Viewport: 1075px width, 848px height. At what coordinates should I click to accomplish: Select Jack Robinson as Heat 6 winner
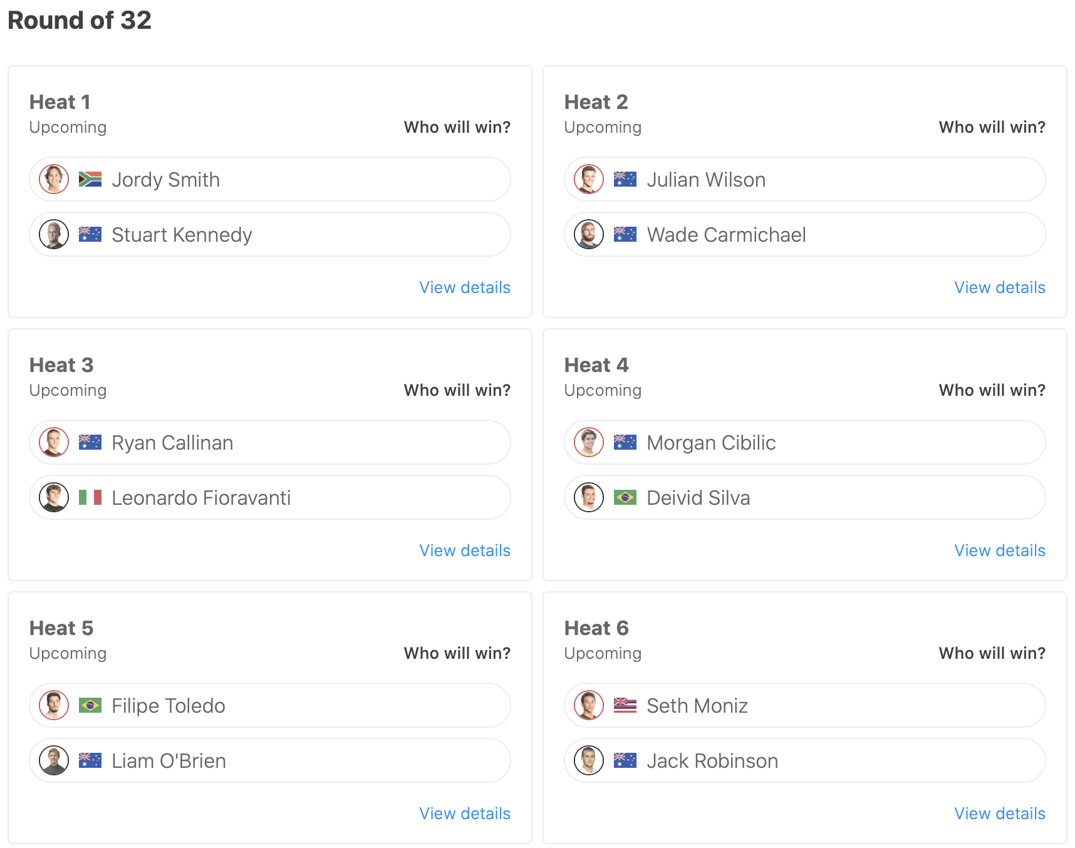804,761
